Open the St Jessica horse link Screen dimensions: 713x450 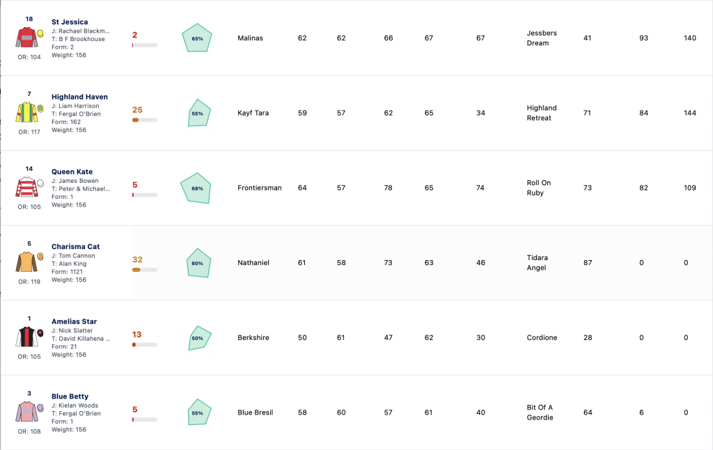tap(70, 22)
